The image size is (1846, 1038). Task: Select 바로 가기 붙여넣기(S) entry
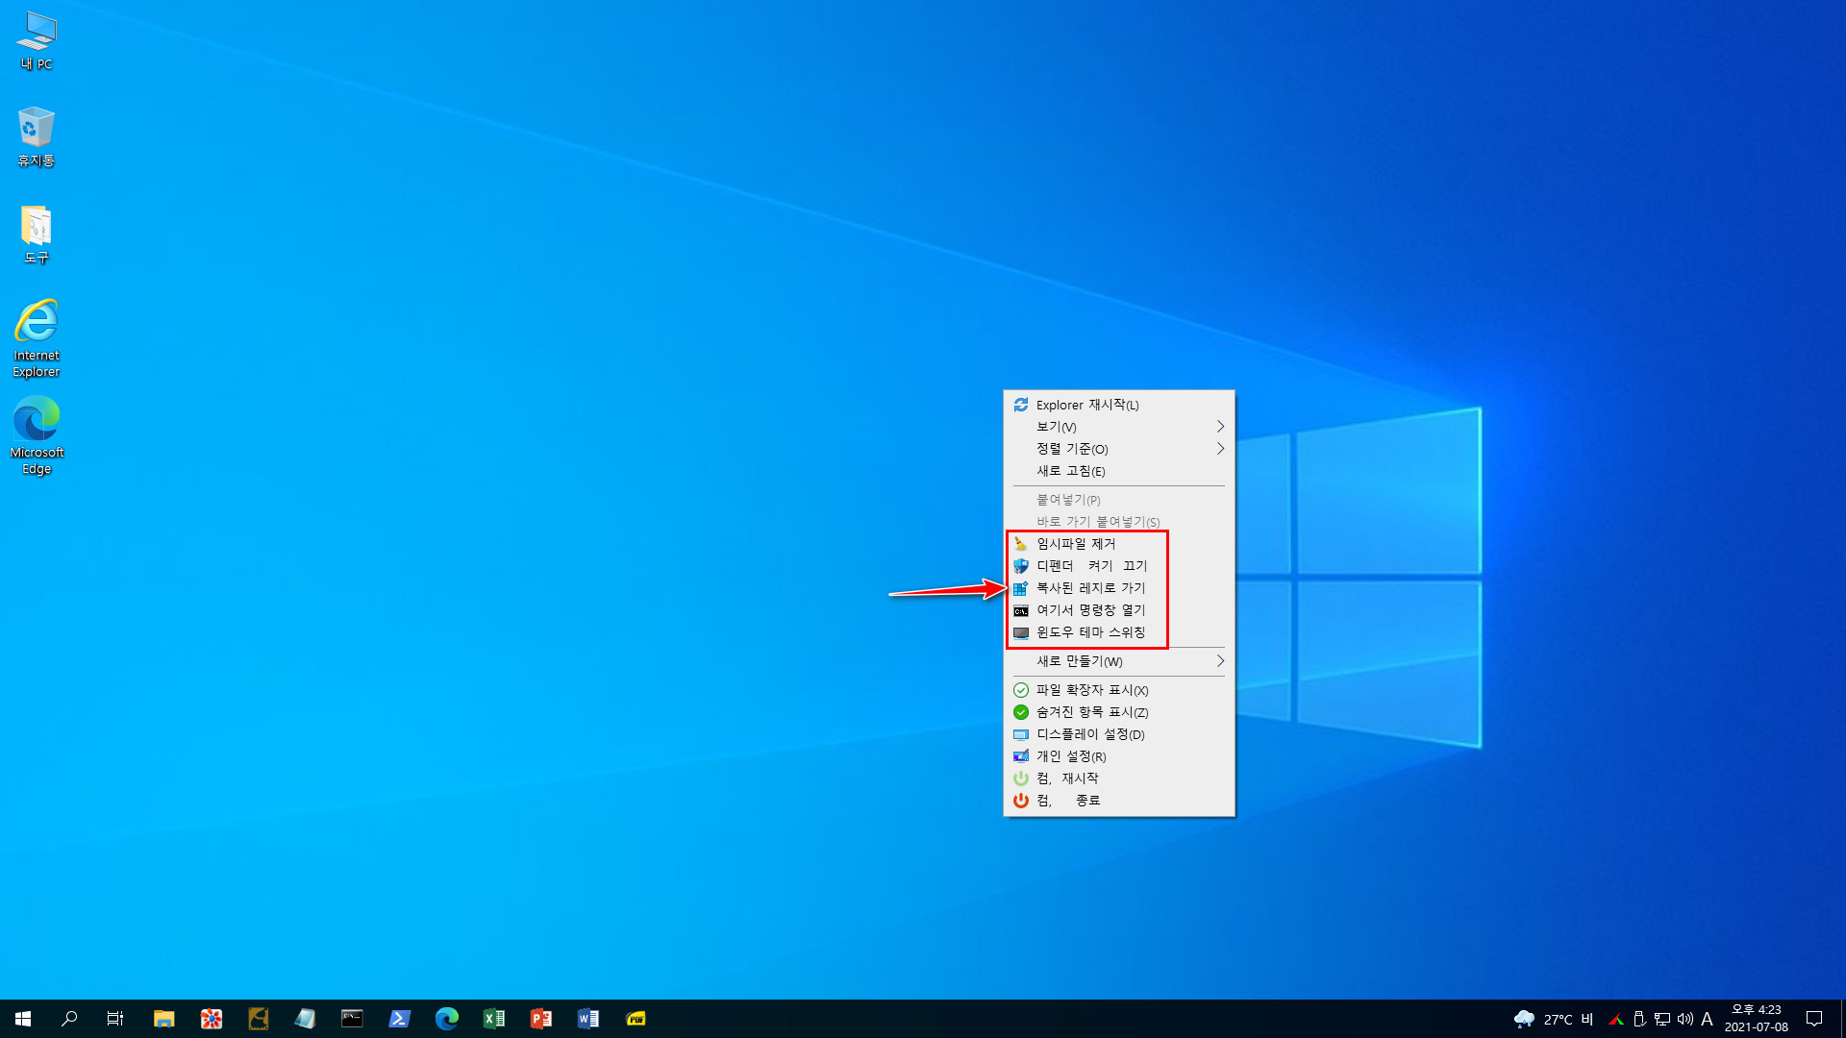click(x=1118, y=522)
